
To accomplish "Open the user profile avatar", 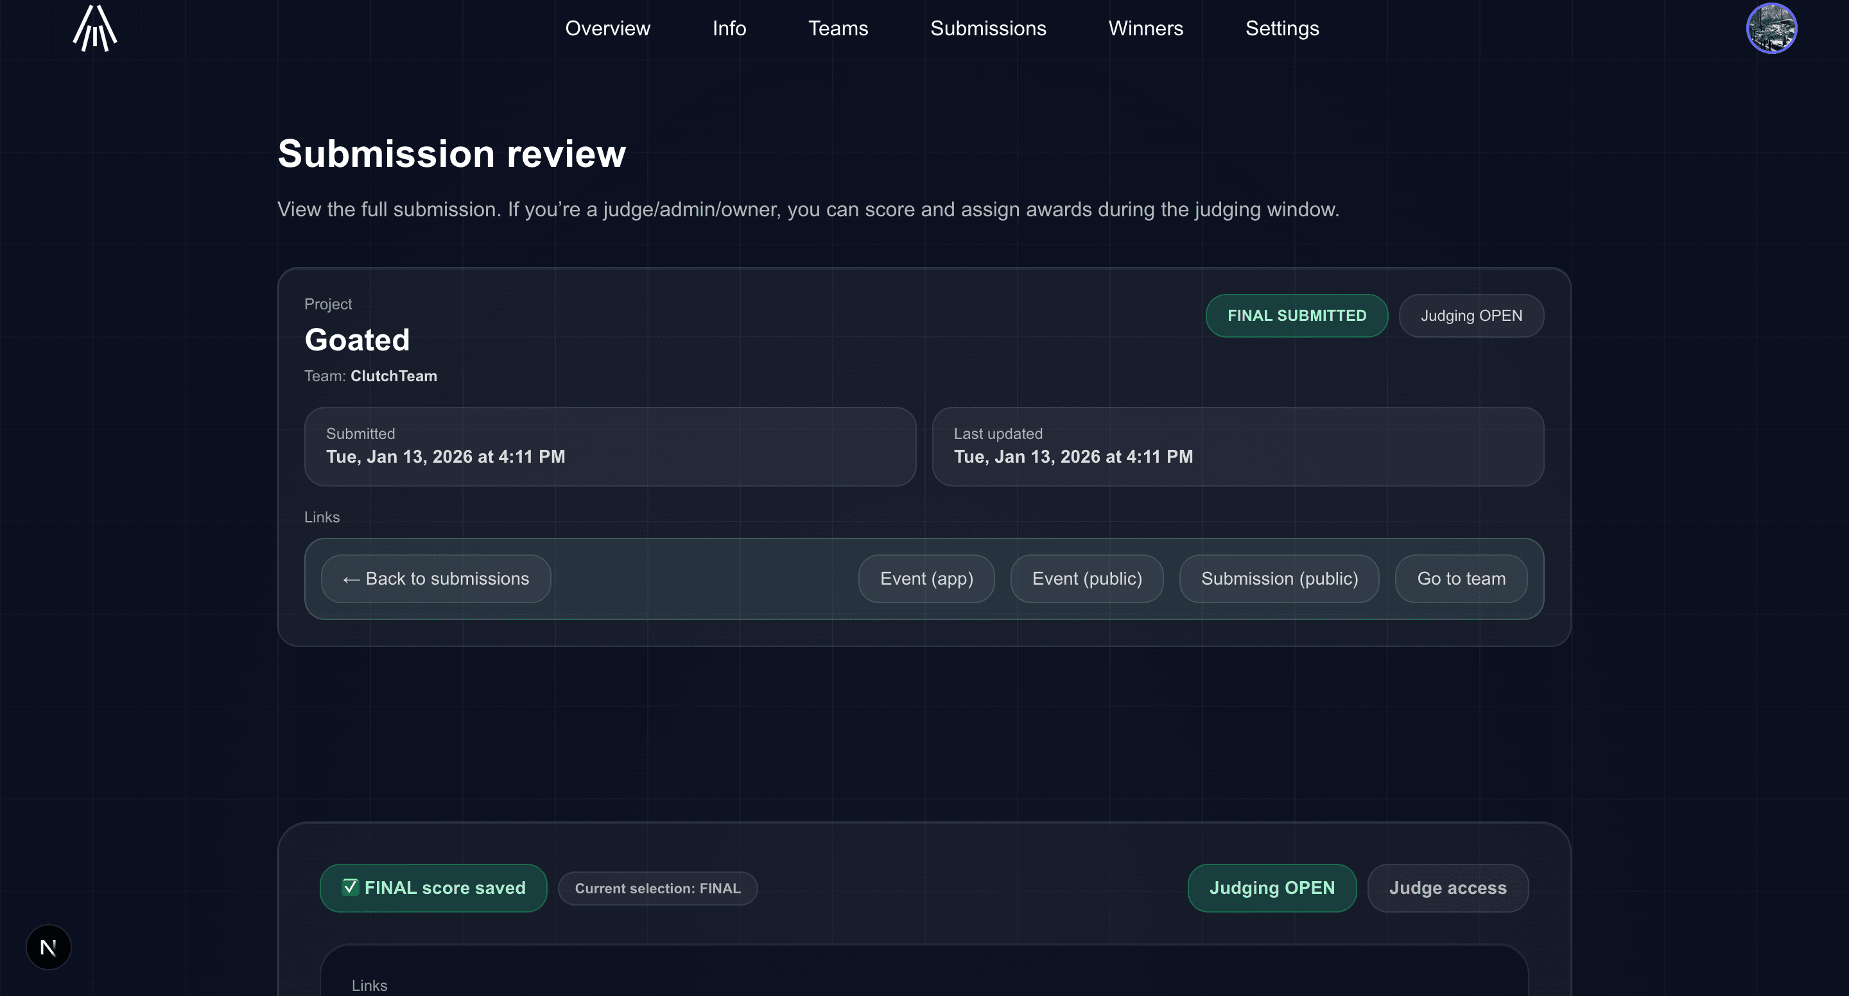I will (1771, 28).
